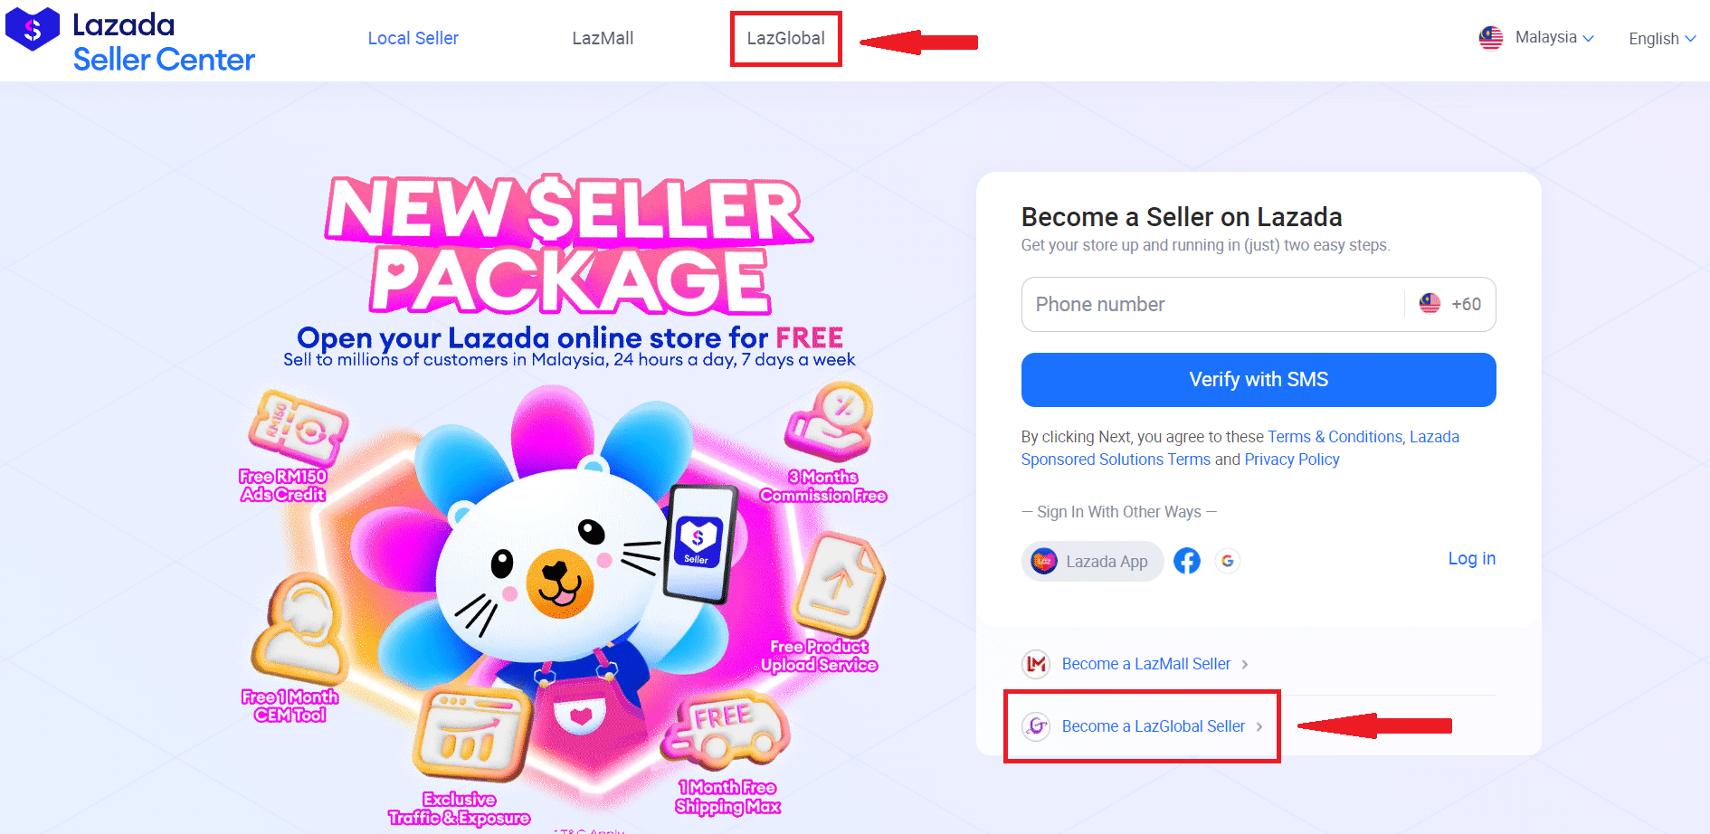Click the Malaysia flag in the header
This screenshot has width=1710, height=834.
1491,38
